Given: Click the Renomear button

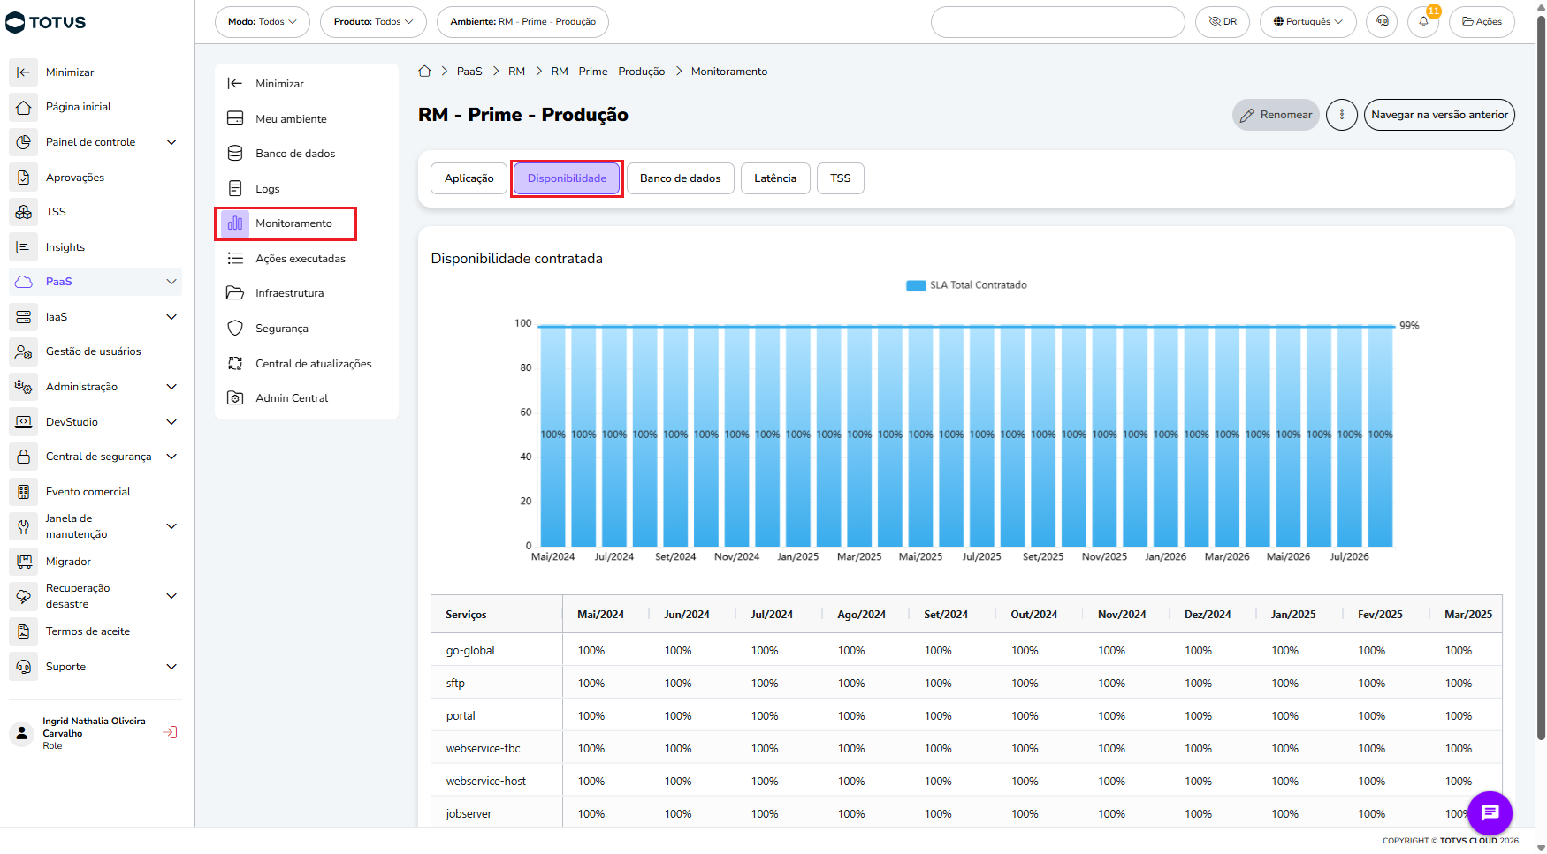Looking at the screenshot, I should tap(1276, 115).
